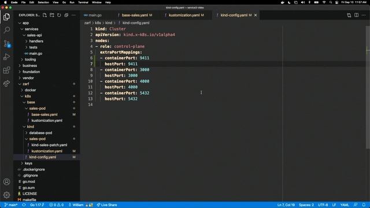Open the Search view in activity bar
This screenshot has height=208, width=370.
[6, 30]
